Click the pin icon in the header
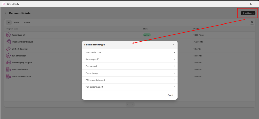This screenshot has height=119, width=259. 251,4
